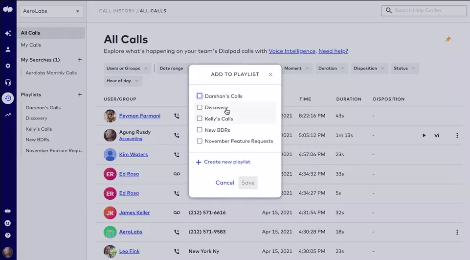Go to My Calls in sidebar

click(31, 45)
